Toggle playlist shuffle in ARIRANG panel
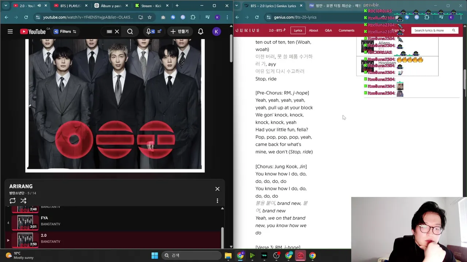Screen dimensions: 467x262 coord(23,201)
